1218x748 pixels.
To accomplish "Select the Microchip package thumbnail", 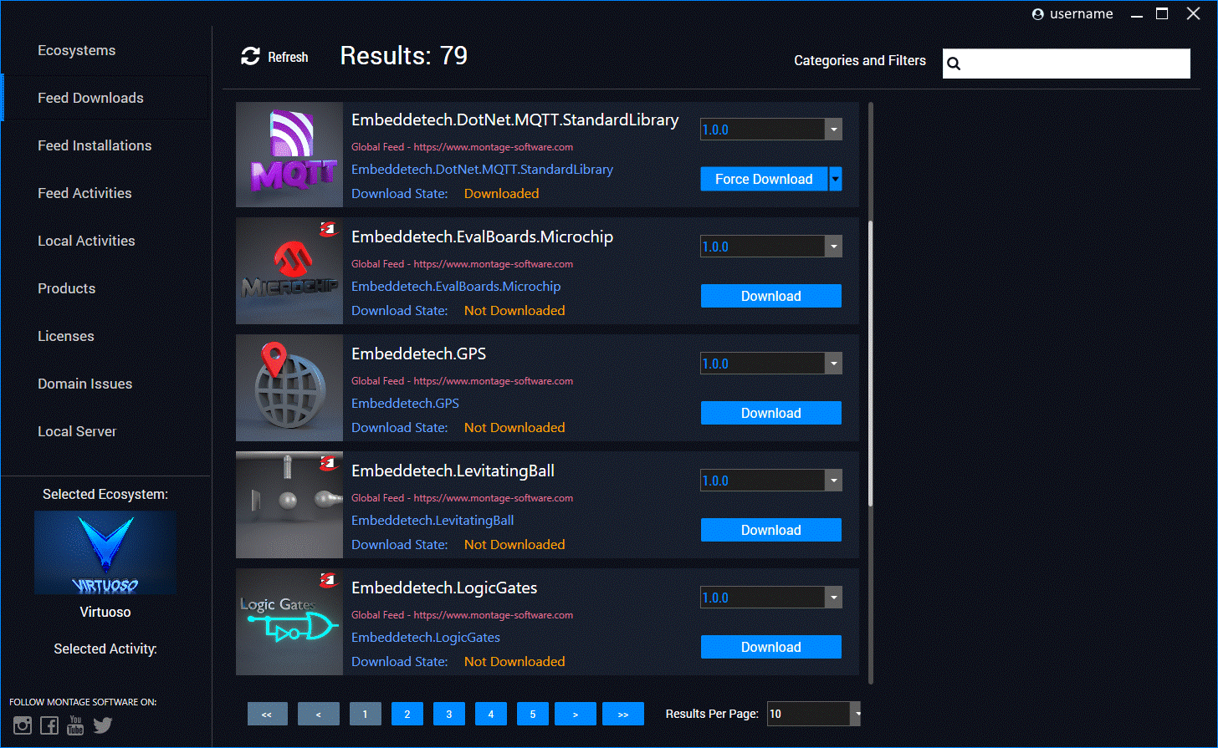I will point(289,272).
